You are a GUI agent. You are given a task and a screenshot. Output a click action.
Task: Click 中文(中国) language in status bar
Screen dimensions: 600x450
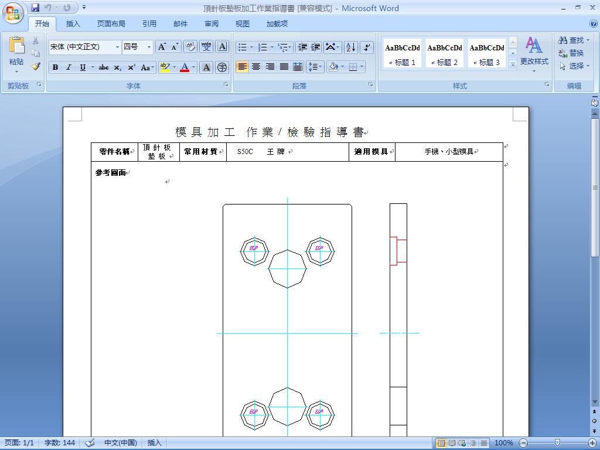[121, 443]
